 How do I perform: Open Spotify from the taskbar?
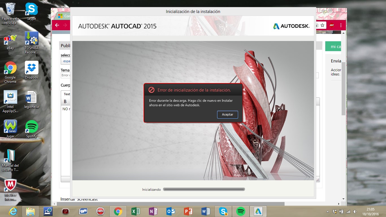coord(241,211)
